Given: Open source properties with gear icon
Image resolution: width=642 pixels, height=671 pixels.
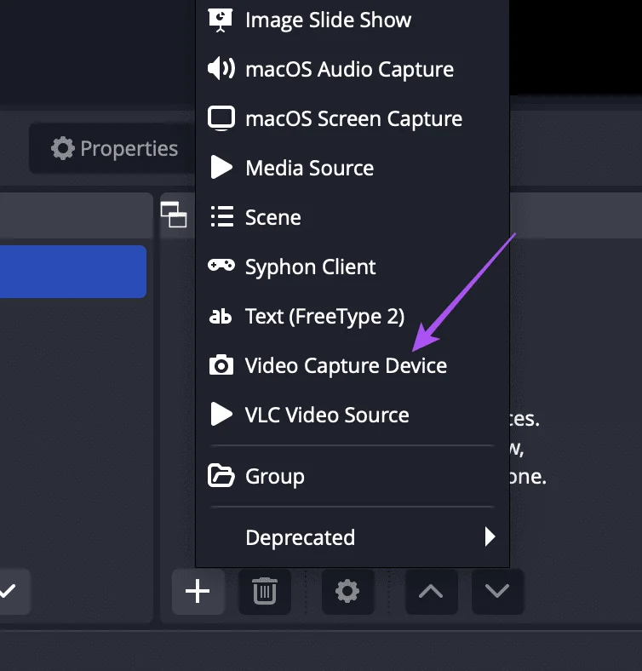Looking at the screenshot, I should [347, 592].
